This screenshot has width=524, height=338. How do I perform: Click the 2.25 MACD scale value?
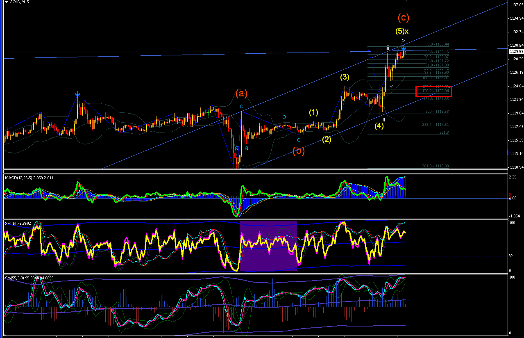click(x=512, y=177)
